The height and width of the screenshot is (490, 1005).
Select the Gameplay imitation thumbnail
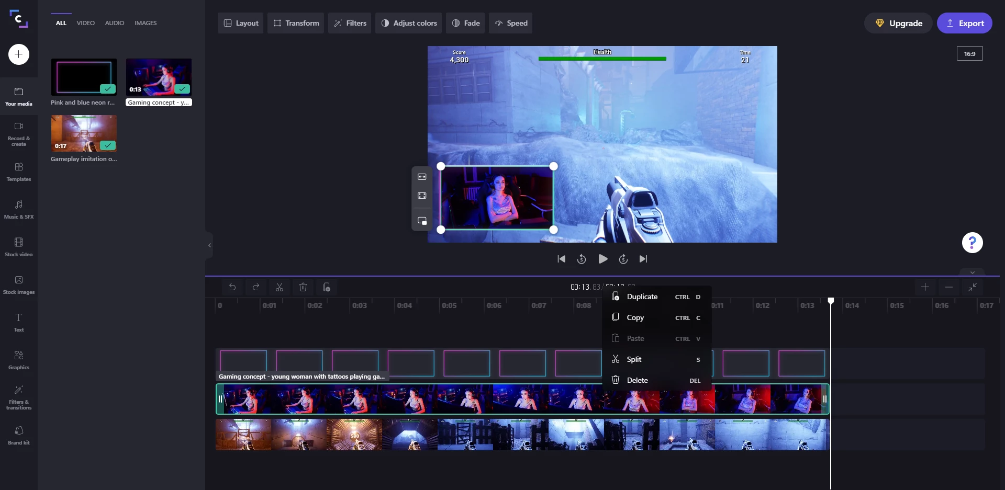click(83, 133)
